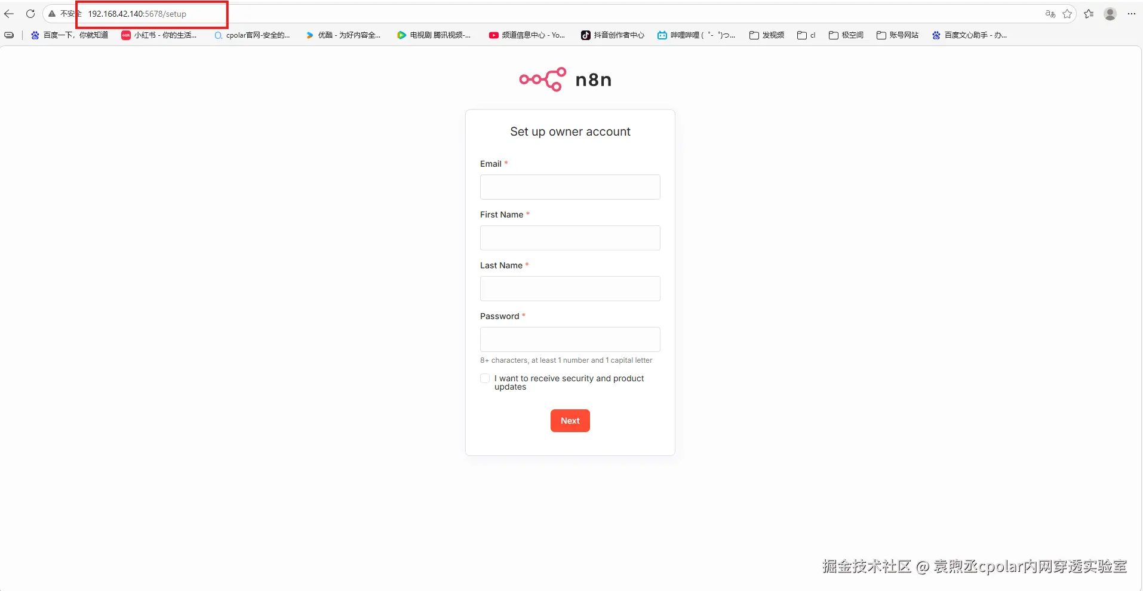Click the 'Password' field label
This screenshot has height=591, width=1143.
click(x=500, y=316)
